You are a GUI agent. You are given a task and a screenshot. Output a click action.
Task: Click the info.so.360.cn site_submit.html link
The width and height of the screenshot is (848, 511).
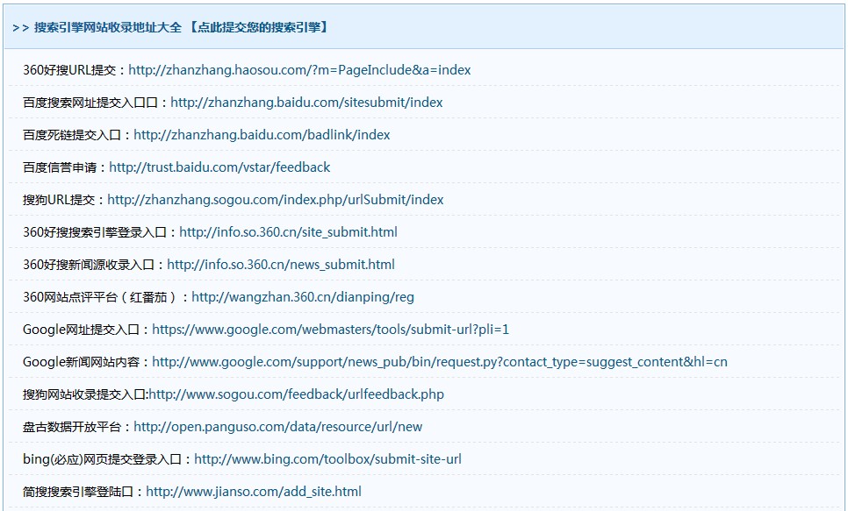pyautogui.click(x=288, y=232)
